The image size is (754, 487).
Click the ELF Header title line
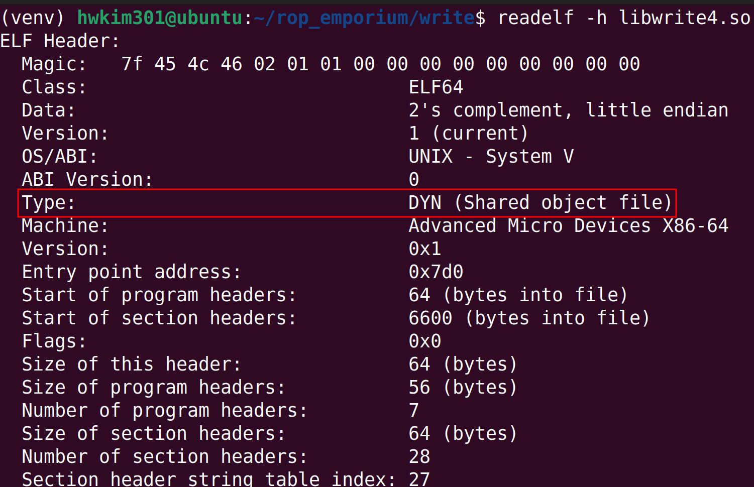[60, 41]
